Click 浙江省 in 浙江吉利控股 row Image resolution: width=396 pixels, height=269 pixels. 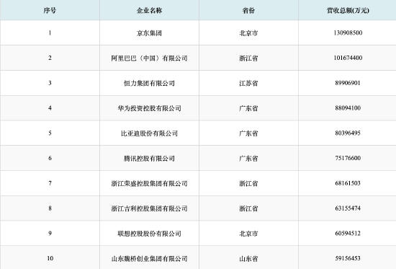(248, 208)
